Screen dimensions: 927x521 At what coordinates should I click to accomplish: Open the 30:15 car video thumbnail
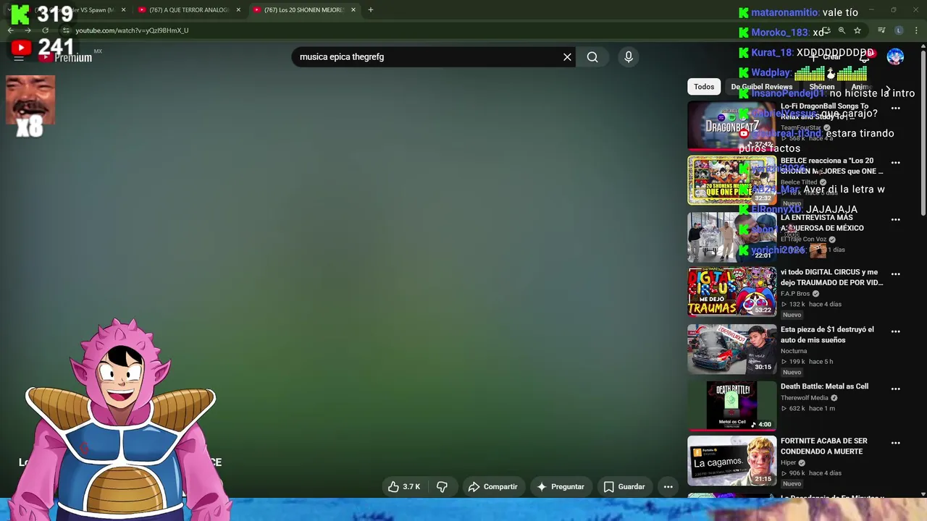pyautogui.click(x=731, y=349)
